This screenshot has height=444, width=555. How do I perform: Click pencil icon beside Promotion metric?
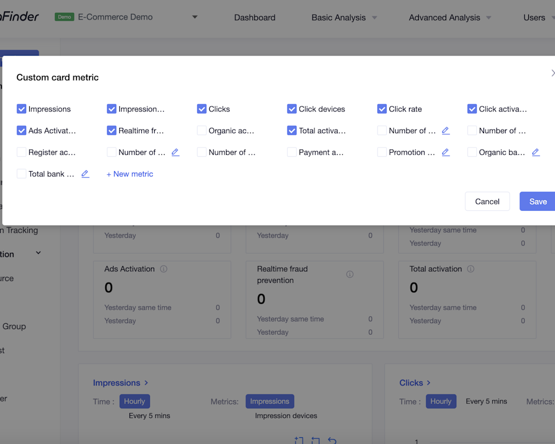tap(446, 153)
